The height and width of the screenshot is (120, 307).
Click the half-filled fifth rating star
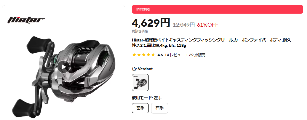[153, 55]
